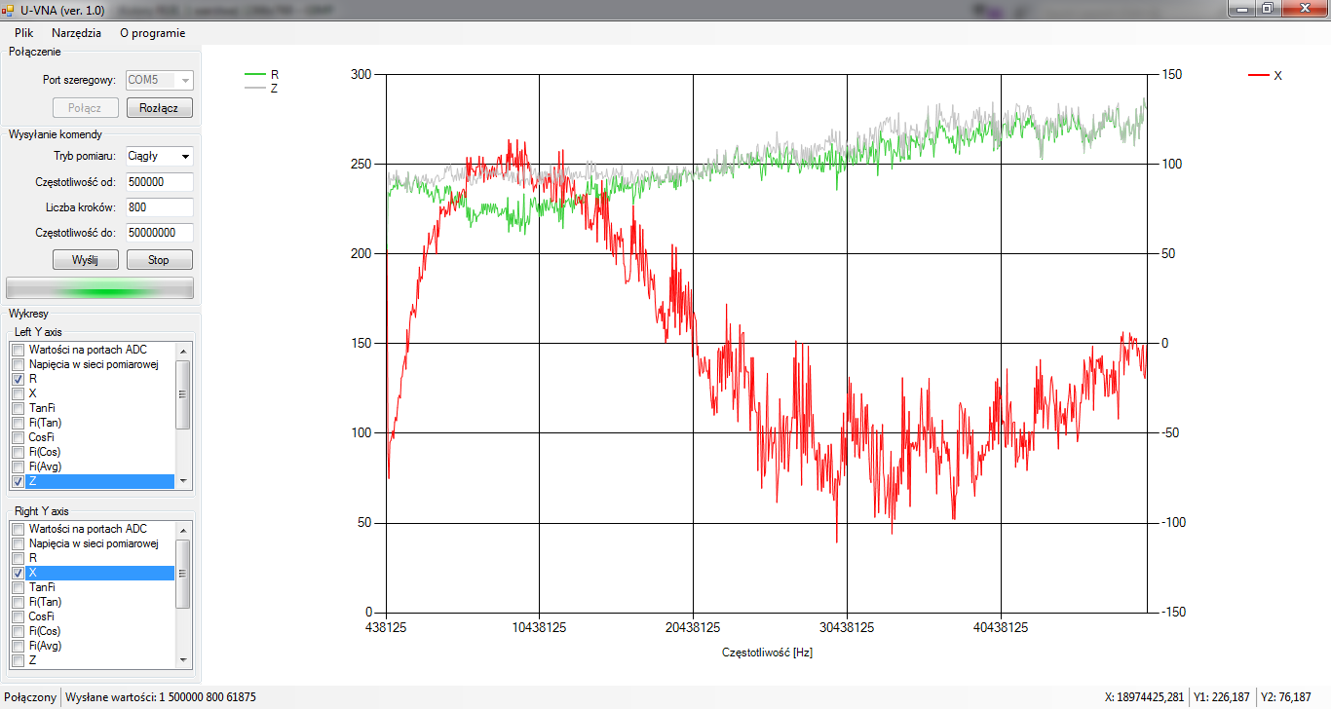Click the U-VNA application icon in title bar
The width and height of the screenshot is (1331, 709).
pos(9,9)
